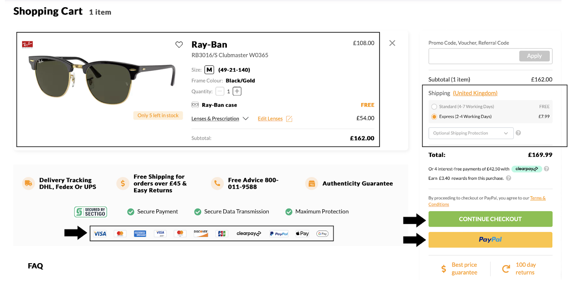Focus the promo code input field
This screenshot has width=578, height=282.
pyautogui.click(x=474, y=56)
